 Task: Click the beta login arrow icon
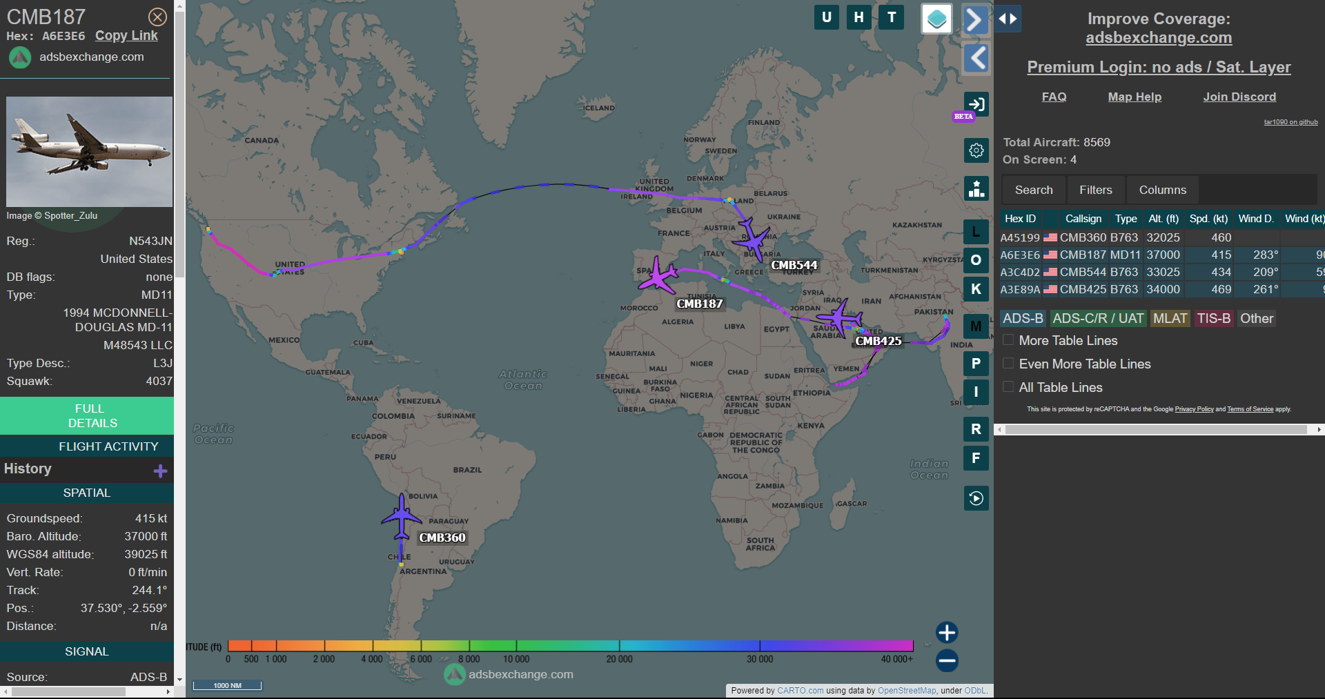(976, 104)
